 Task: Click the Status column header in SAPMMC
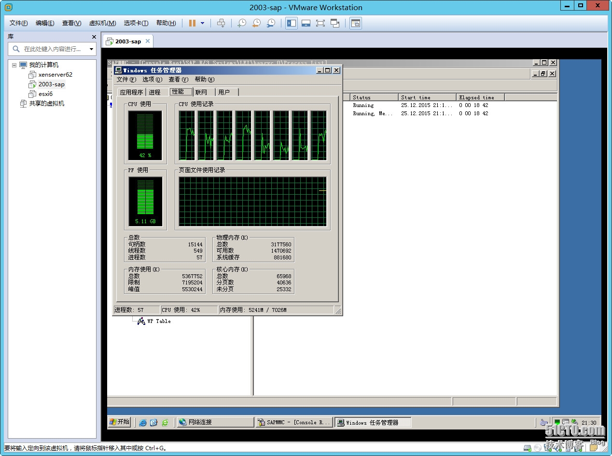click(x=374, y=97)
